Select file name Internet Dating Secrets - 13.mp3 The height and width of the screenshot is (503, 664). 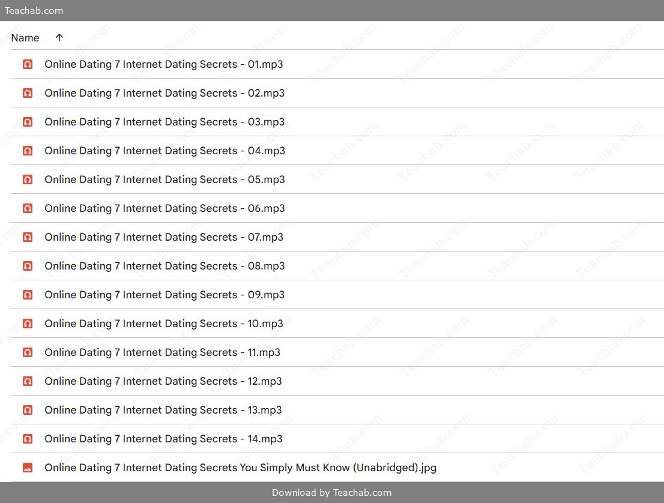tap(163, 410)
